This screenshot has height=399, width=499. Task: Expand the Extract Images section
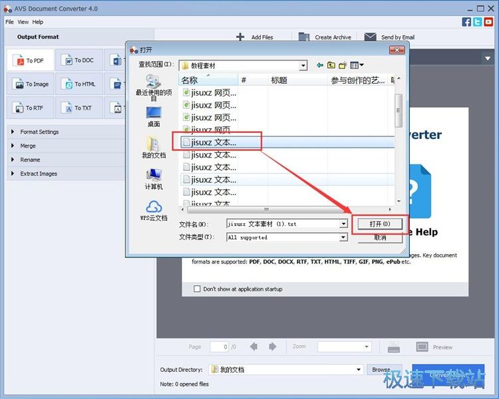coord(39,174)
